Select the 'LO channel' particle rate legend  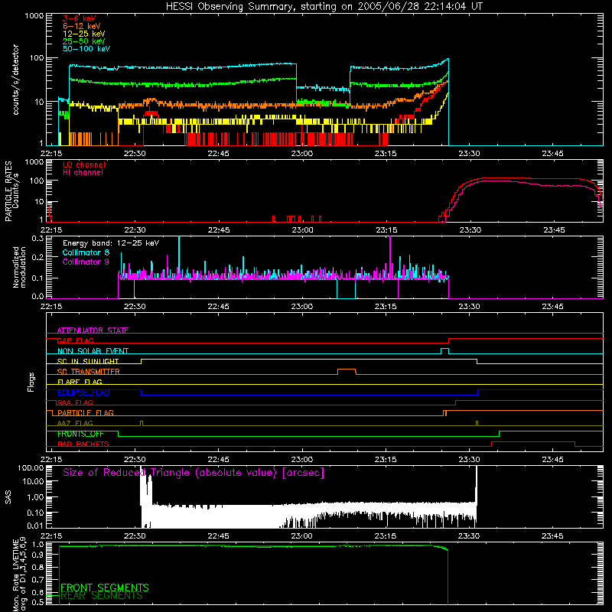[84, 164]
